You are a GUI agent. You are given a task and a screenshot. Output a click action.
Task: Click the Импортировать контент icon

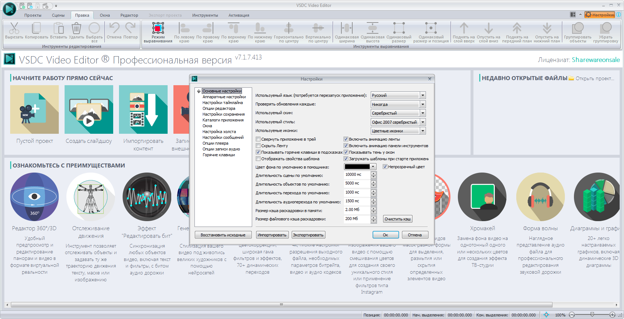143,109
